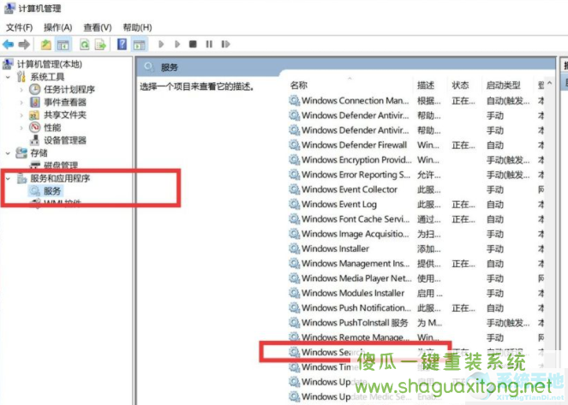Click the Forward arrow toolbar icon
Viewport: 568px width, 405px height.
[x=24, y=45]
